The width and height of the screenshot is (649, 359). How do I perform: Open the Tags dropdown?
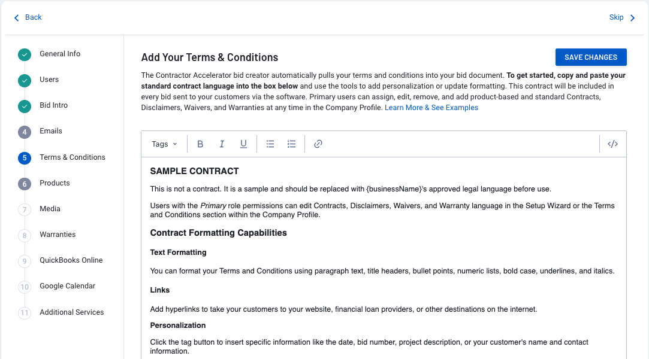tap(164, 144)
